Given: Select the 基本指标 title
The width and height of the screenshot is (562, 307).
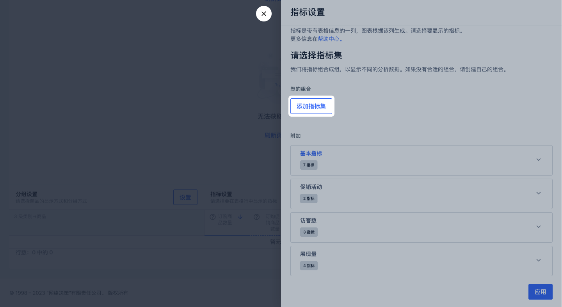Looking at the screenshot, I should click(x=311, y=153).
